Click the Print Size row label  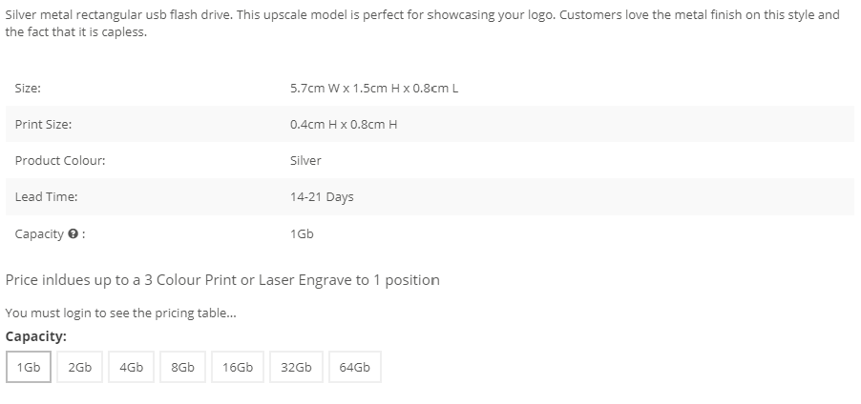pyautogui.click(x=43, y=125)
